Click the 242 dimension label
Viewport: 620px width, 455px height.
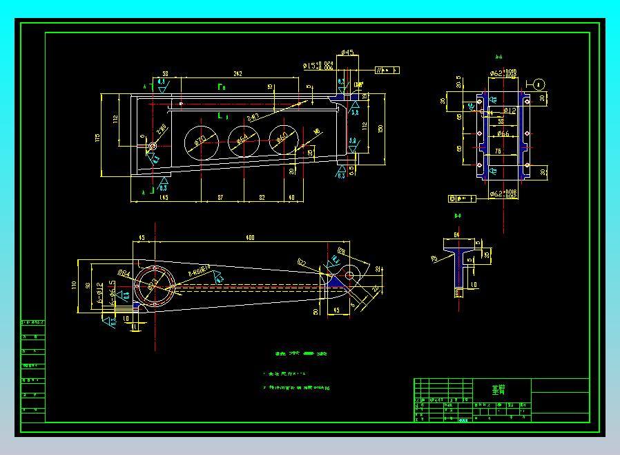tap(238, 74)
